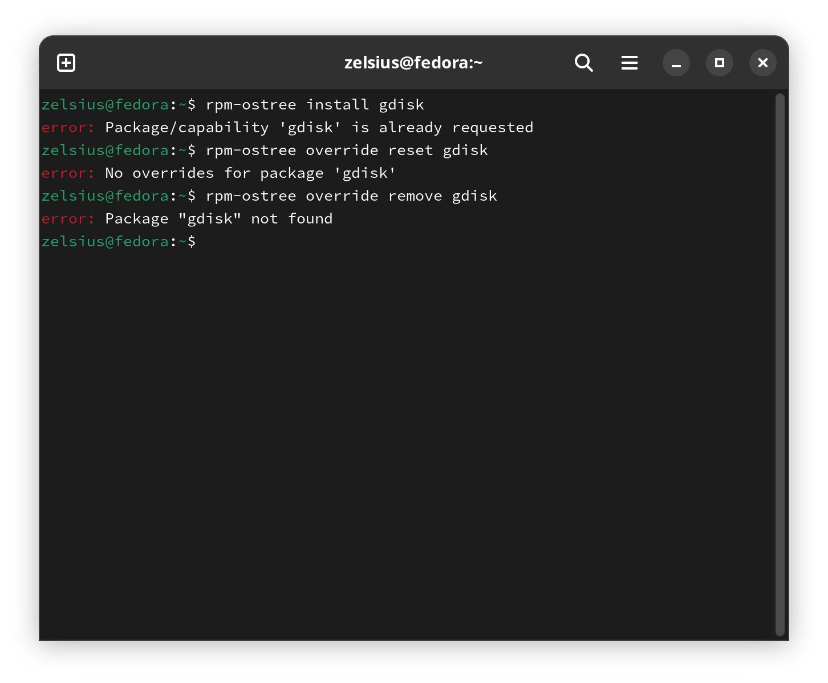Image resolution: width=828 pixels, height=683 pixels.
Task: Click 'gdisk' ending the override reset command
Action: click(x=465, y=151)
